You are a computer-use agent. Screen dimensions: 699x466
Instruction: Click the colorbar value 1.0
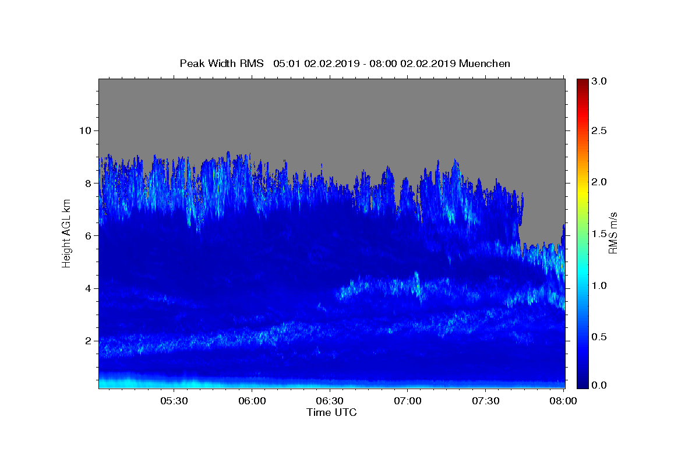coord(599,285)
